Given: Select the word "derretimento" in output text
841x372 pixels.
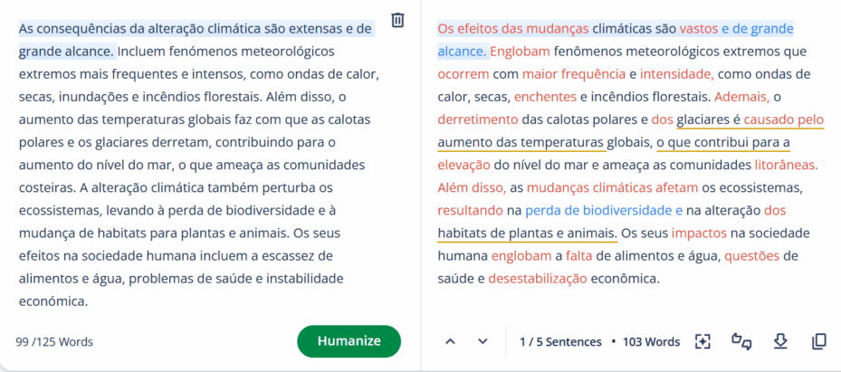Looking at the screenshot, I should tap(478, 119).
